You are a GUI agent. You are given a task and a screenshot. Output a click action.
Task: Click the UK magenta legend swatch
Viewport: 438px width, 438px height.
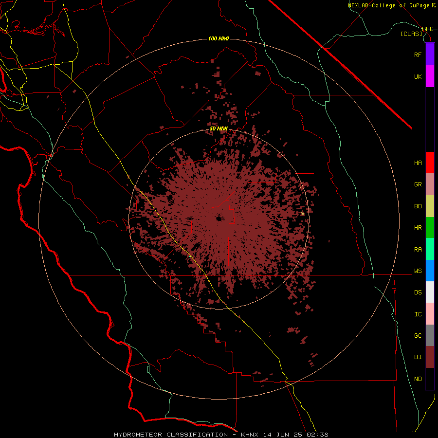click(430, 76)
